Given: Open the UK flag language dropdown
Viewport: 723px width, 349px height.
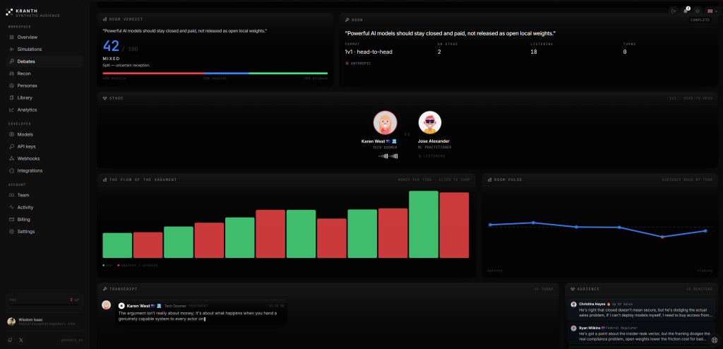Looking at the screenshot, I should [x=712, y=11].
